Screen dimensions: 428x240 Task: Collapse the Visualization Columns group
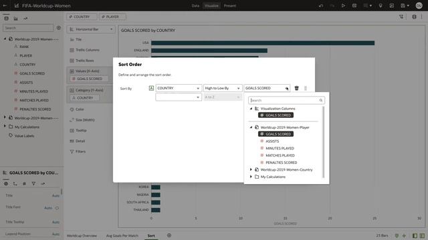point(251,109)
